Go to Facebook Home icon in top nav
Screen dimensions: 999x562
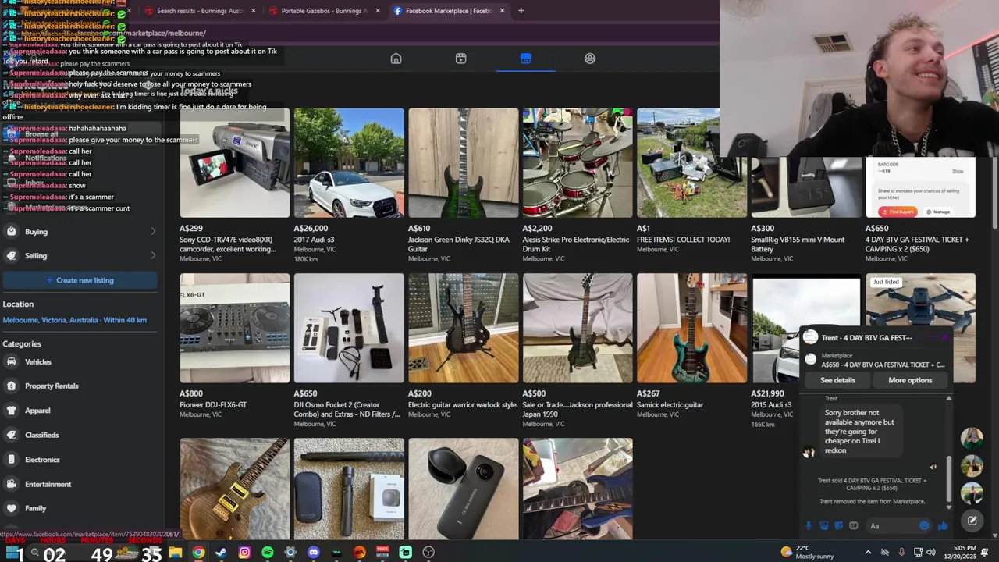(x=396, y=59)
